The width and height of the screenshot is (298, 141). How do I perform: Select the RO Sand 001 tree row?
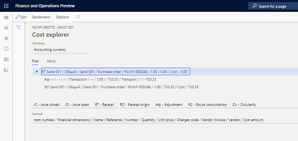[121, 87]
